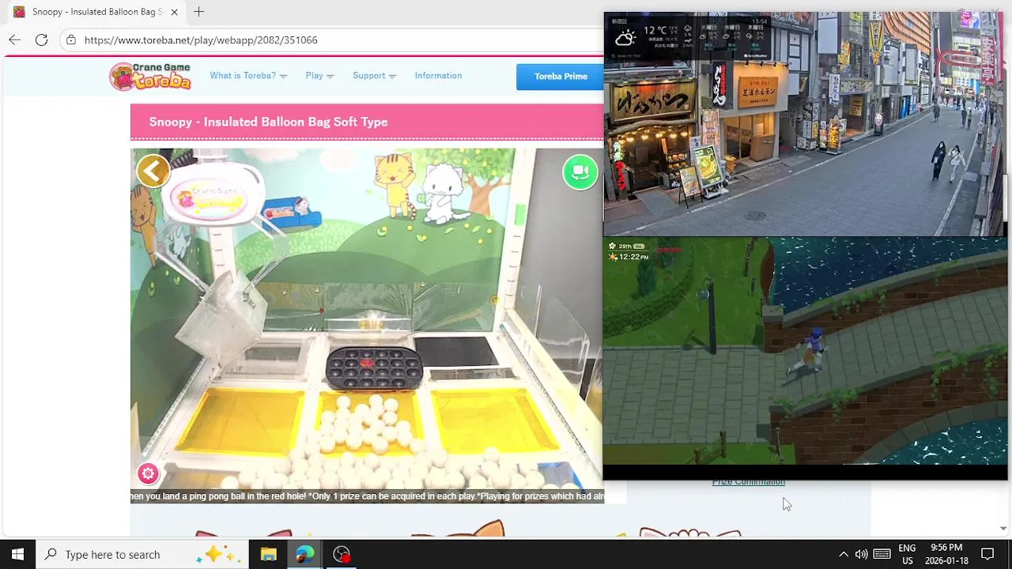This screenshot has width=1012, height=569.
Task: Expand the Support menu
Action: click(x=374, y=76)
